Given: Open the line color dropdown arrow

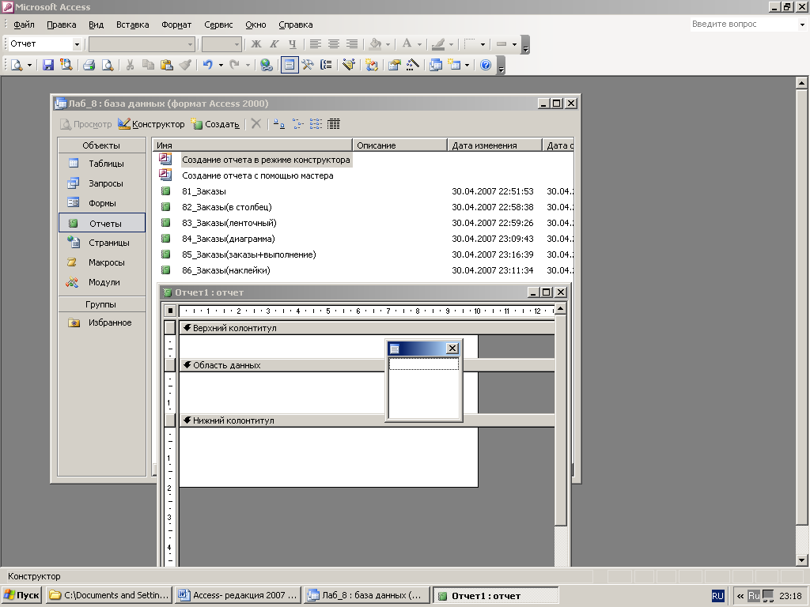Looking at the screenshot, I should [451, 44].
